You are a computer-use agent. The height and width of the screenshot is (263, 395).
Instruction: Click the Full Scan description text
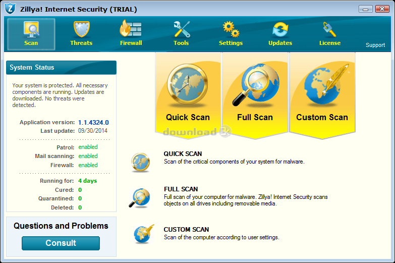246,200
